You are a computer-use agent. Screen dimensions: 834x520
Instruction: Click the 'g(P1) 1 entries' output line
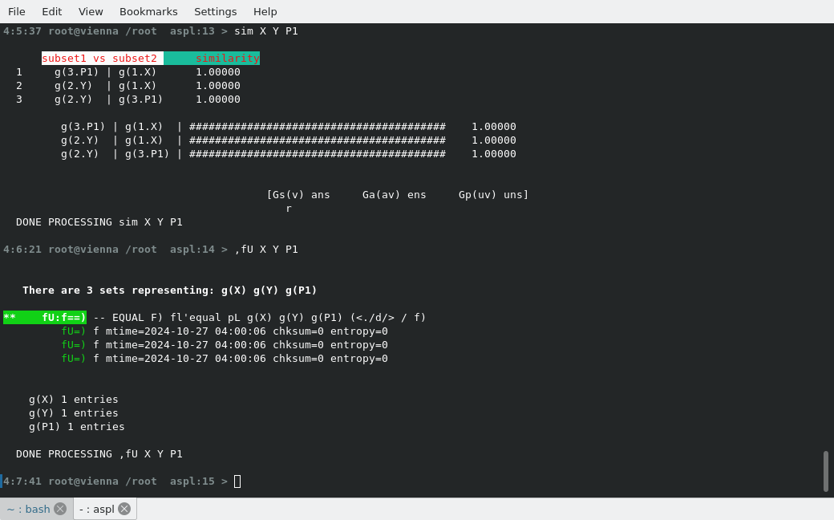pyautogui.click(x=77, y=427)
